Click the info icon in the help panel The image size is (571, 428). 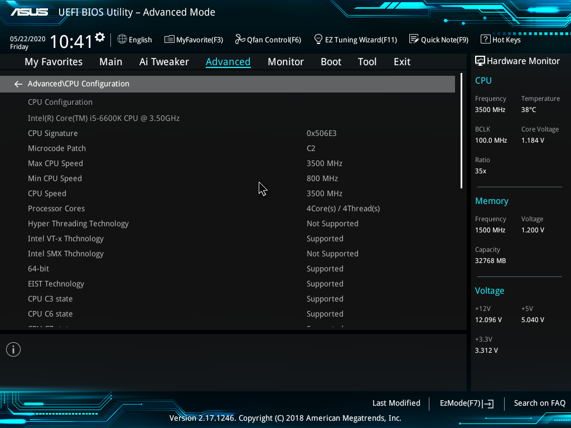(x=13, y=349)
